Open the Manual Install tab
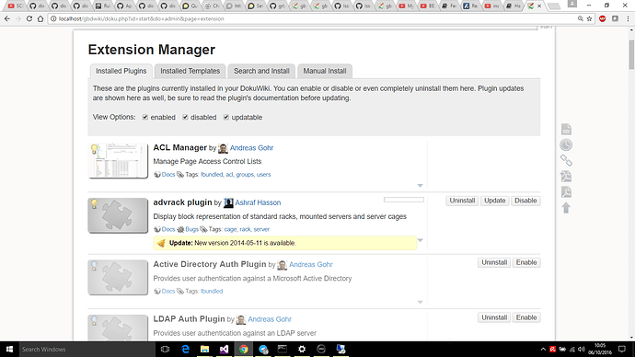 (x=325, y=71)
